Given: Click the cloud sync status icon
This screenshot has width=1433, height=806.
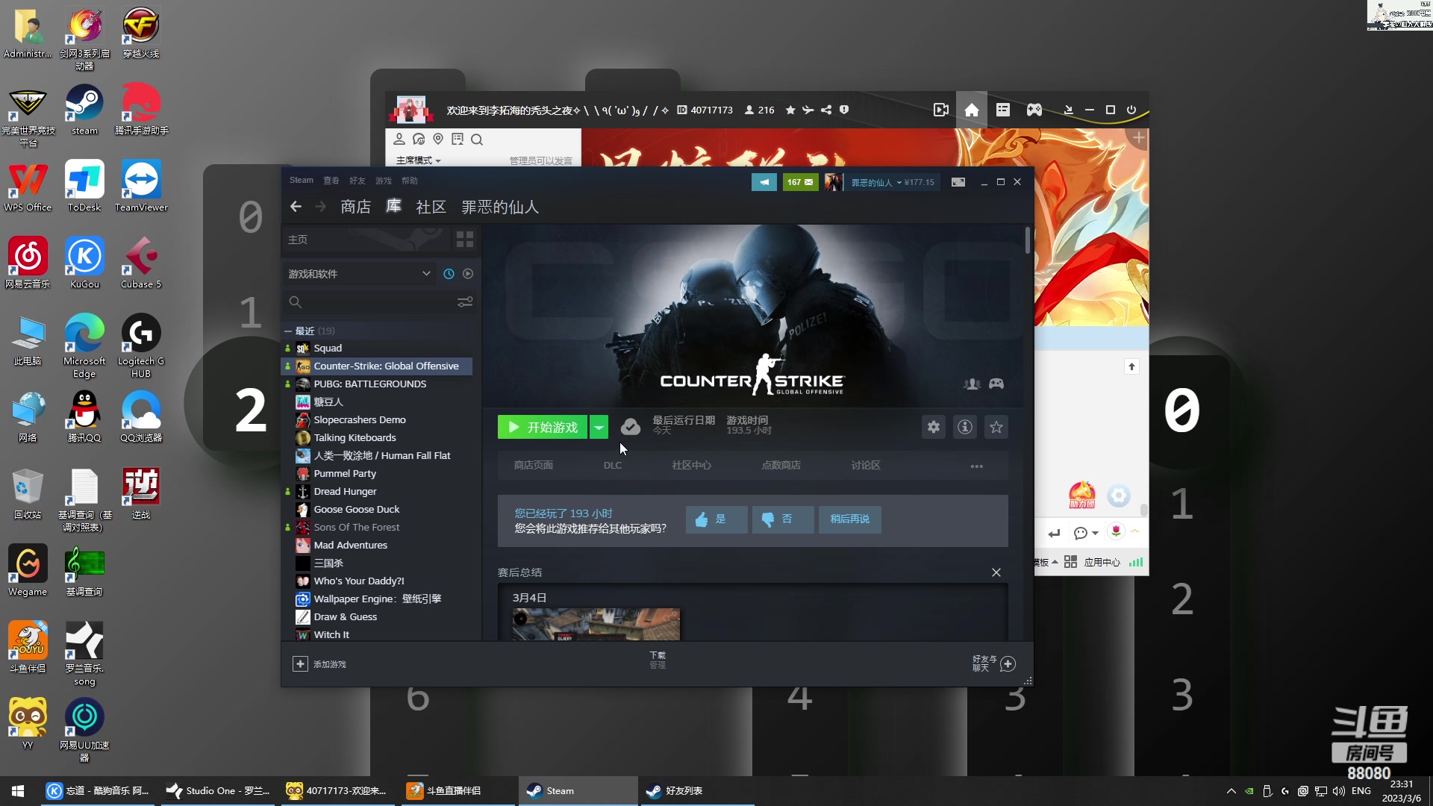Looking at the screenshot, I should 630,427.
